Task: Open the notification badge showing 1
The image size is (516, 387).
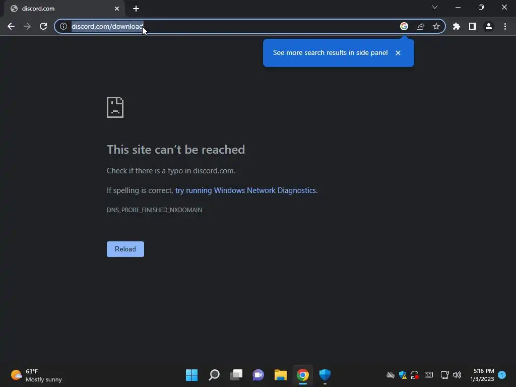Action: pos(502,375)
